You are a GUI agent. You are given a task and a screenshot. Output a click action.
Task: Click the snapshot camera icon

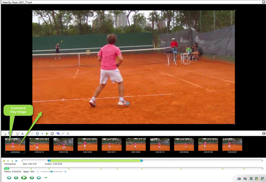[x=239, y=178]
